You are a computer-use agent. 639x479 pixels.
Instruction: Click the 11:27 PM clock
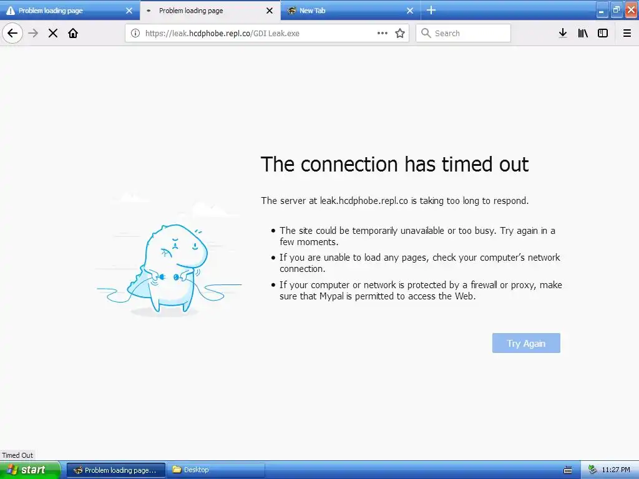(615, 470)
